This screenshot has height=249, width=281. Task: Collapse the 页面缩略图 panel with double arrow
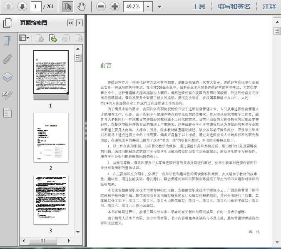pyautogui.click(x=71, y=23)
